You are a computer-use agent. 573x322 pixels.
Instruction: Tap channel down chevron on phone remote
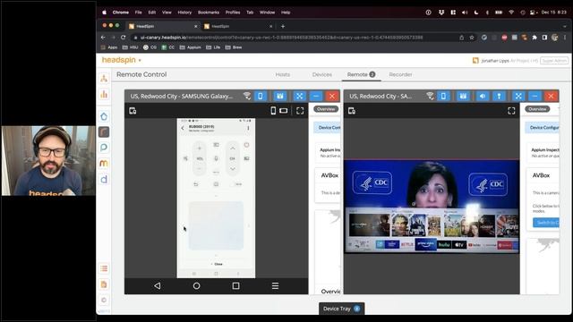point(233,169)
